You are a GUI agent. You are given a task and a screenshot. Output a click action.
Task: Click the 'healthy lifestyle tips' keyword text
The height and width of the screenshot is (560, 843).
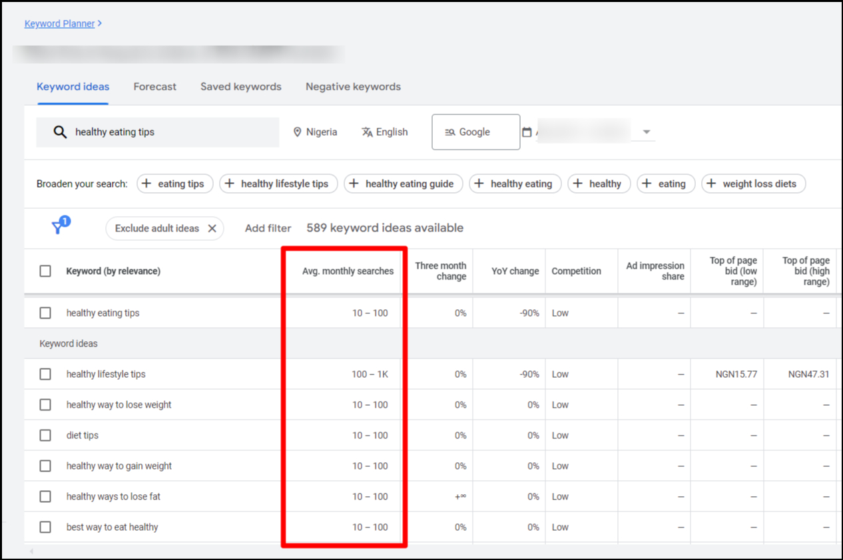coord(106,374)
